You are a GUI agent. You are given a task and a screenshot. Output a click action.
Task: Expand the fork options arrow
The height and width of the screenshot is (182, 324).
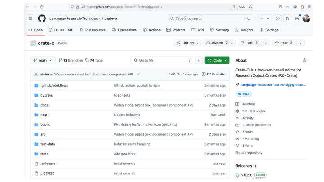pyautogui.click(x=266, y=43)
